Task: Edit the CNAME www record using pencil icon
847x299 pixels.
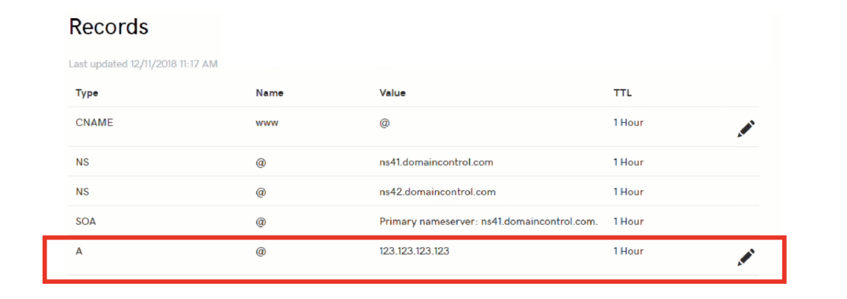Action: pyautogui.click(x=746, y=128)
